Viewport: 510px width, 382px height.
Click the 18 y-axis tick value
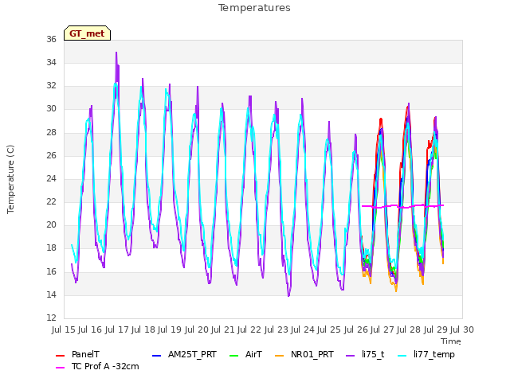coord(51,248)
